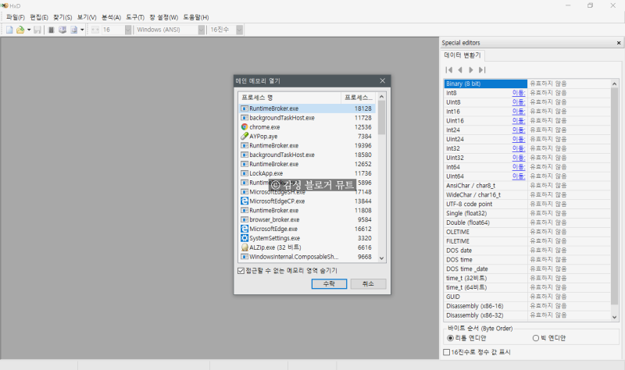This screenshot has width=625, height=370.
Task: Click the 이동 link for UInt16
Action: click(x=519, y=121)
